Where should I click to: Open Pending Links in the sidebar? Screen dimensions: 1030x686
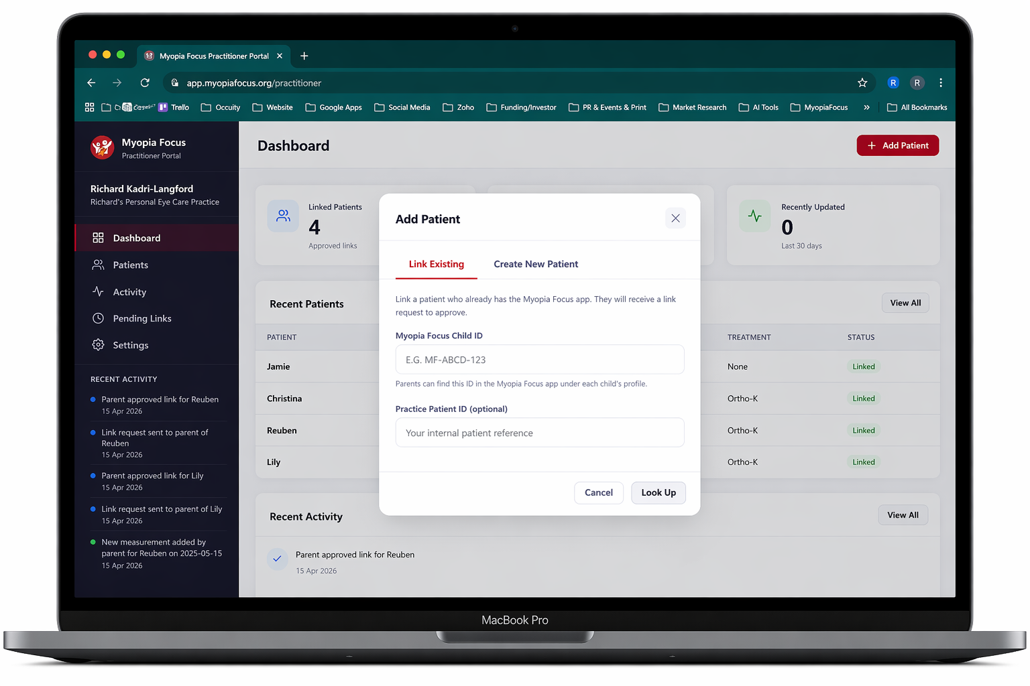(x=157, y=318)
